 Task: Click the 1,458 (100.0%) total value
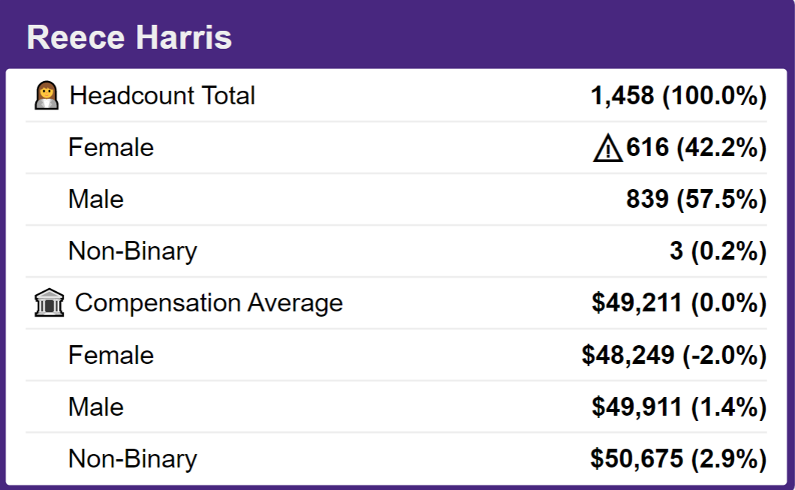tap(679, 95)
